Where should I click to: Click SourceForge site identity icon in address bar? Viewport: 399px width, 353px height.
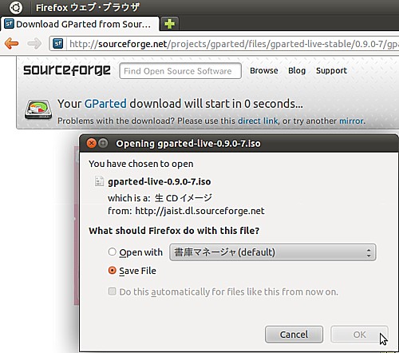tap(57, 43)
